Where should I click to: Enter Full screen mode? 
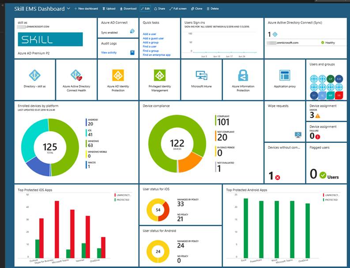click(177, 9)
